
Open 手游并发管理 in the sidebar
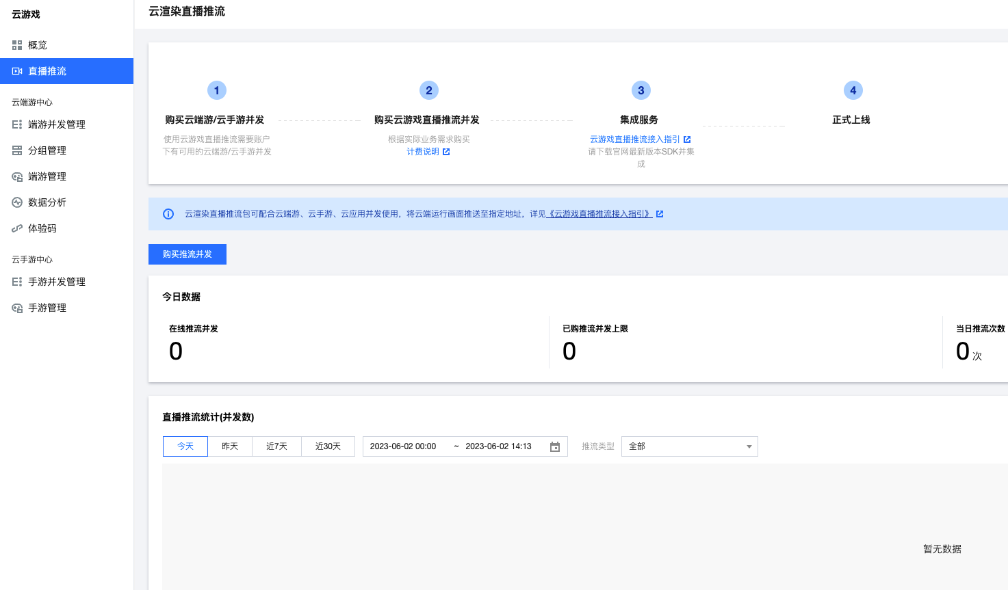(57, 282)
